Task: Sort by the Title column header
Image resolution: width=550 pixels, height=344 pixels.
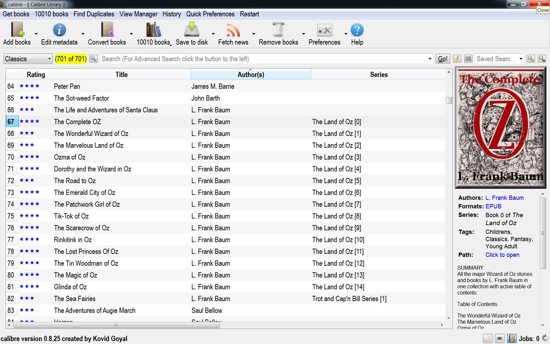Action: coord(121,75)
